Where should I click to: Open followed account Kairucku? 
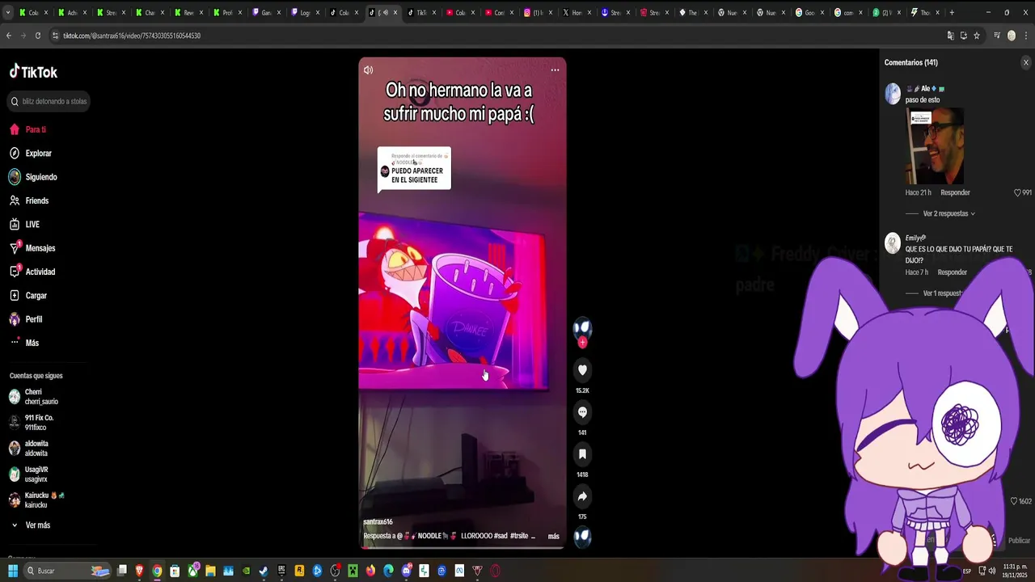tap(36, 500)
